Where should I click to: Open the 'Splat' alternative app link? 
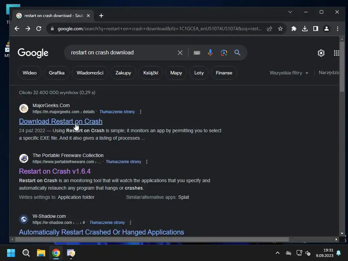184,197
